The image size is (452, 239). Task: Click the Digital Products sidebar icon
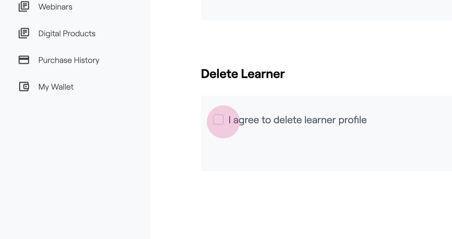tap(24, 33)
